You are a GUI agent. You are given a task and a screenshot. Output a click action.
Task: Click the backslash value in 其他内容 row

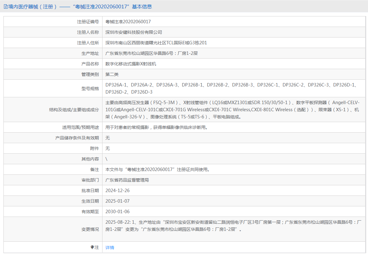tap(107, 159)
